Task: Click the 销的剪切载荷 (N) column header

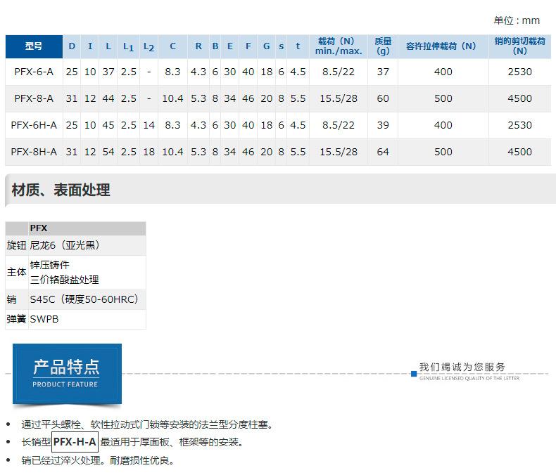Action: (519, 46)
